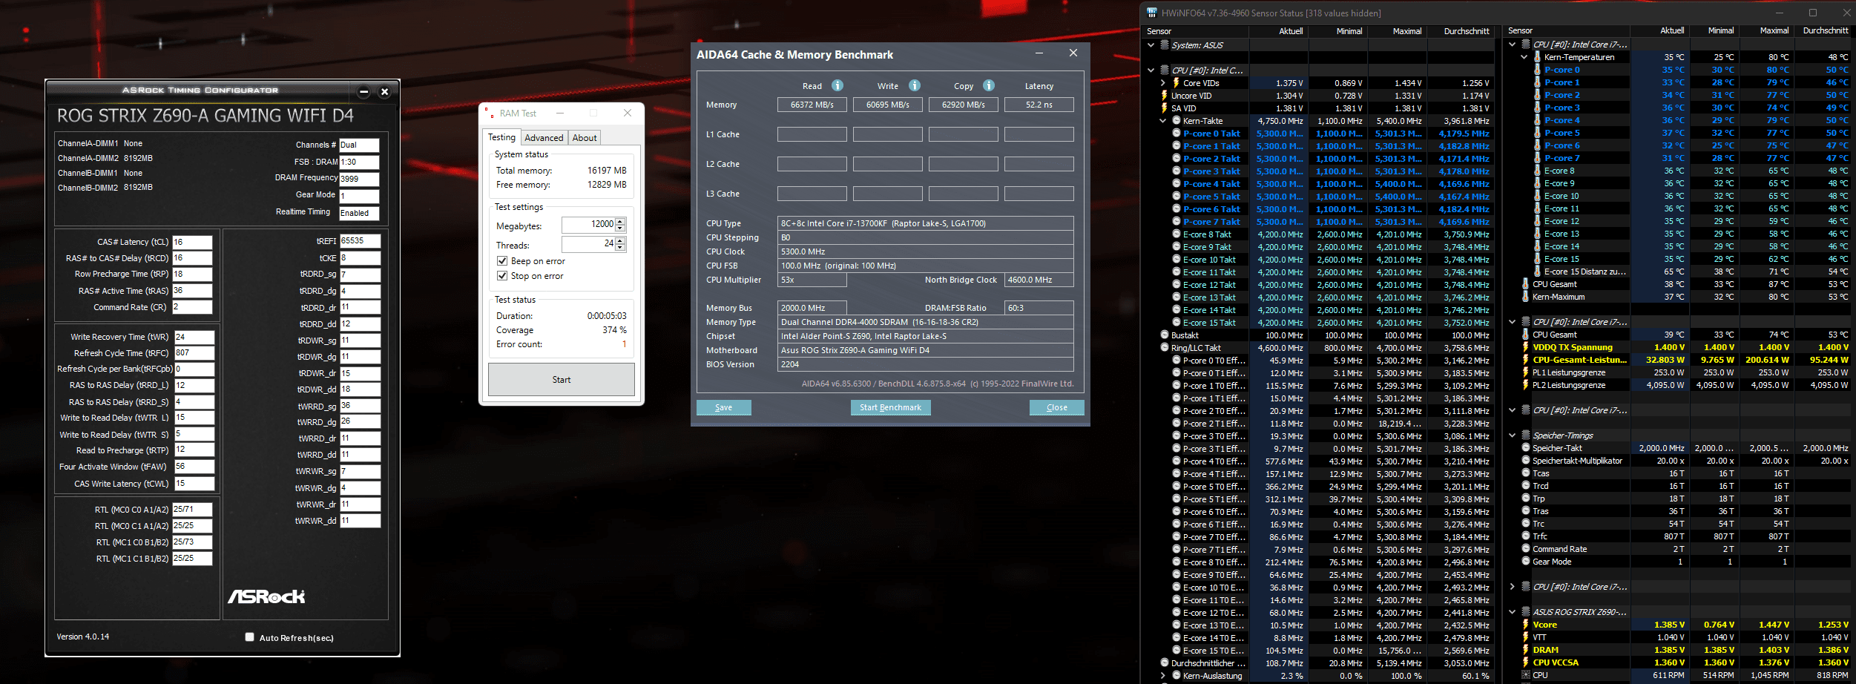1856x684 pixels.
Task: Click the Memory Latency result 52.2 ns
Action: 1039,105
